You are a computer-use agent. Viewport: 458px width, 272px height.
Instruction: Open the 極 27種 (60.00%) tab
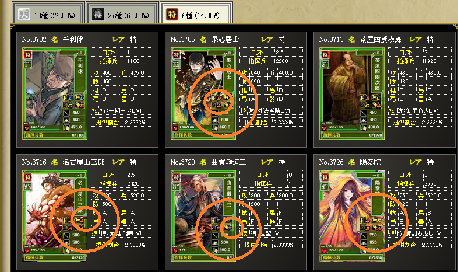(122, 15)
